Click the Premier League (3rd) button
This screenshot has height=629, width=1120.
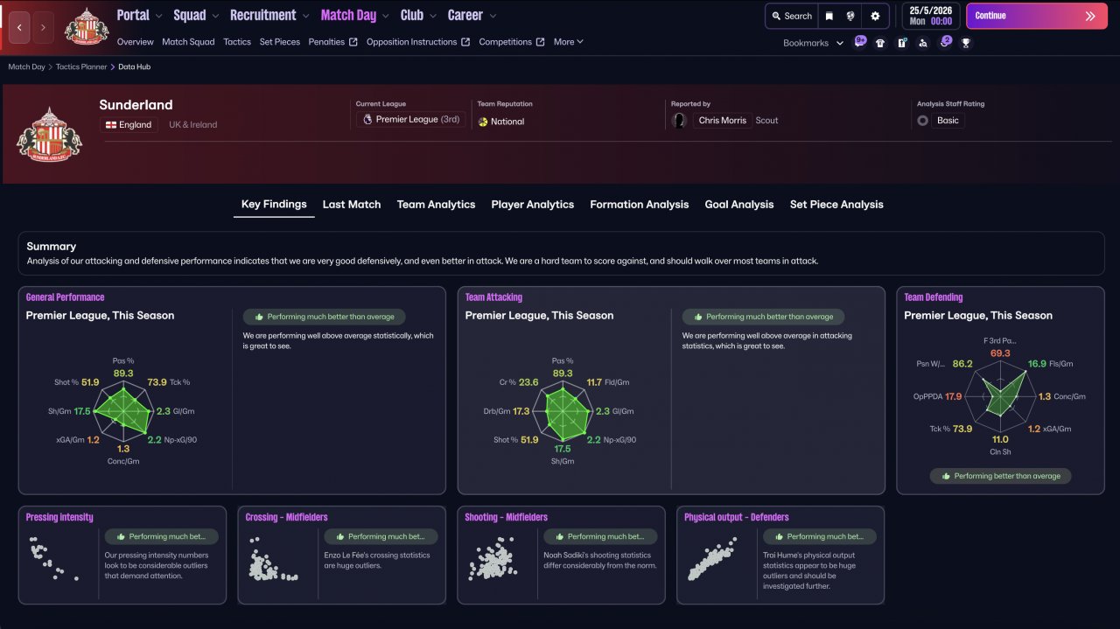pos(410,120)
